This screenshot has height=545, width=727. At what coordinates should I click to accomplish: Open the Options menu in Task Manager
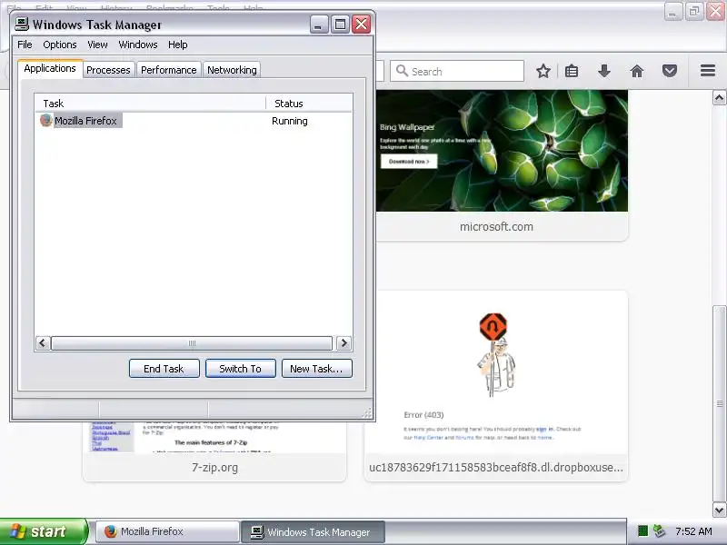[x=60, y=45]
